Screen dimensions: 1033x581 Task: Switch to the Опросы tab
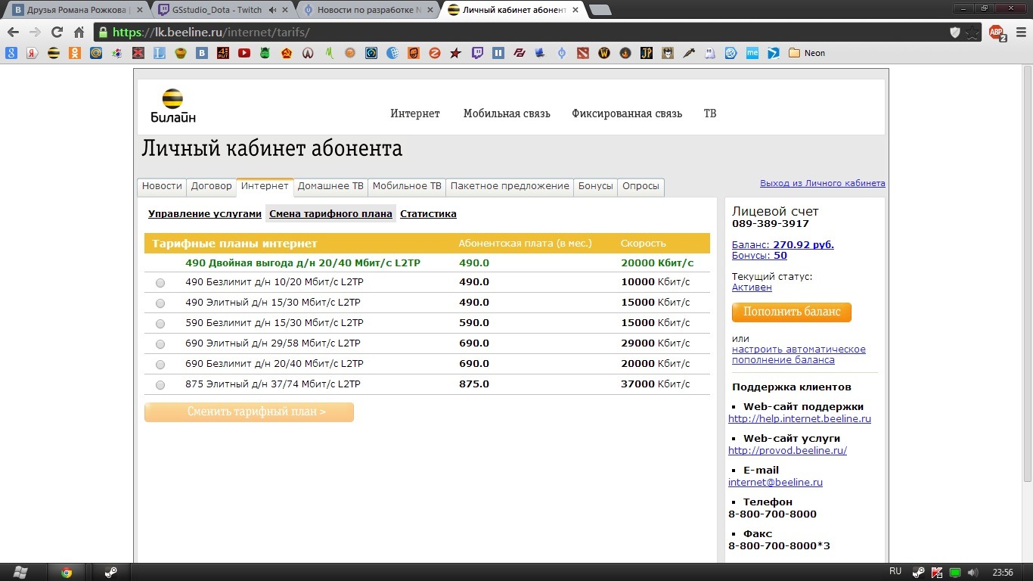[x=641, y=186]
